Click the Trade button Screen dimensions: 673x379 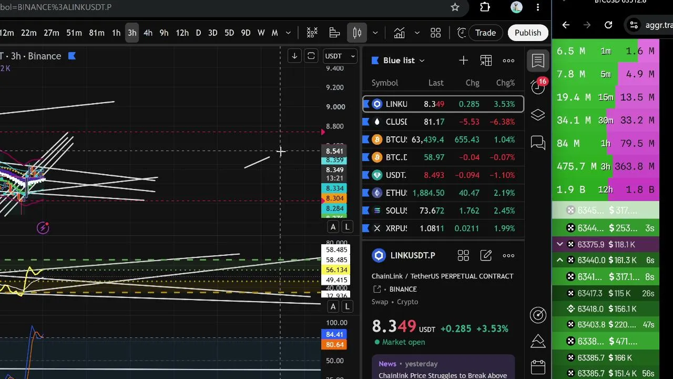point(485,33)
